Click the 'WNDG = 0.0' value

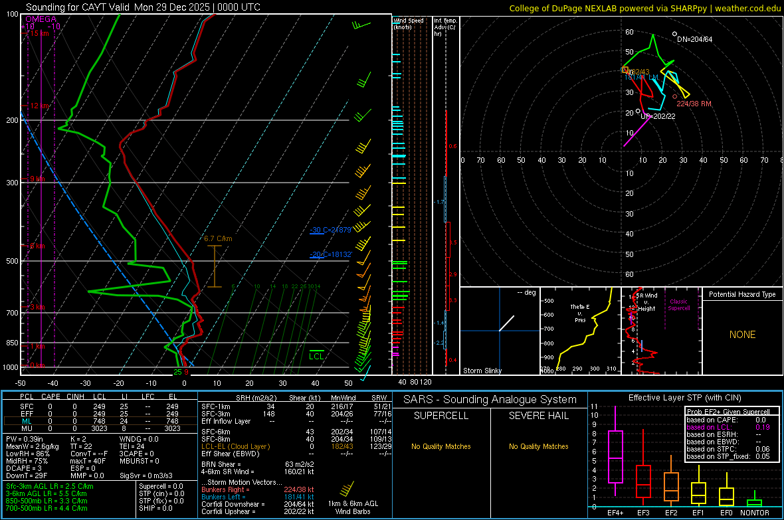(x=139, y=439)
